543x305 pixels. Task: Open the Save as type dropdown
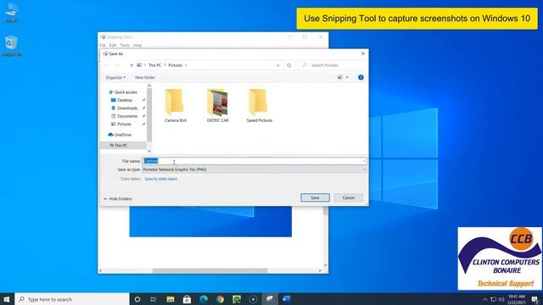(255, 169)
